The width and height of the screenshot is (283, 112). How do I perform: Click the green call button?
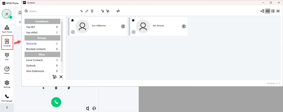[56, 102]
